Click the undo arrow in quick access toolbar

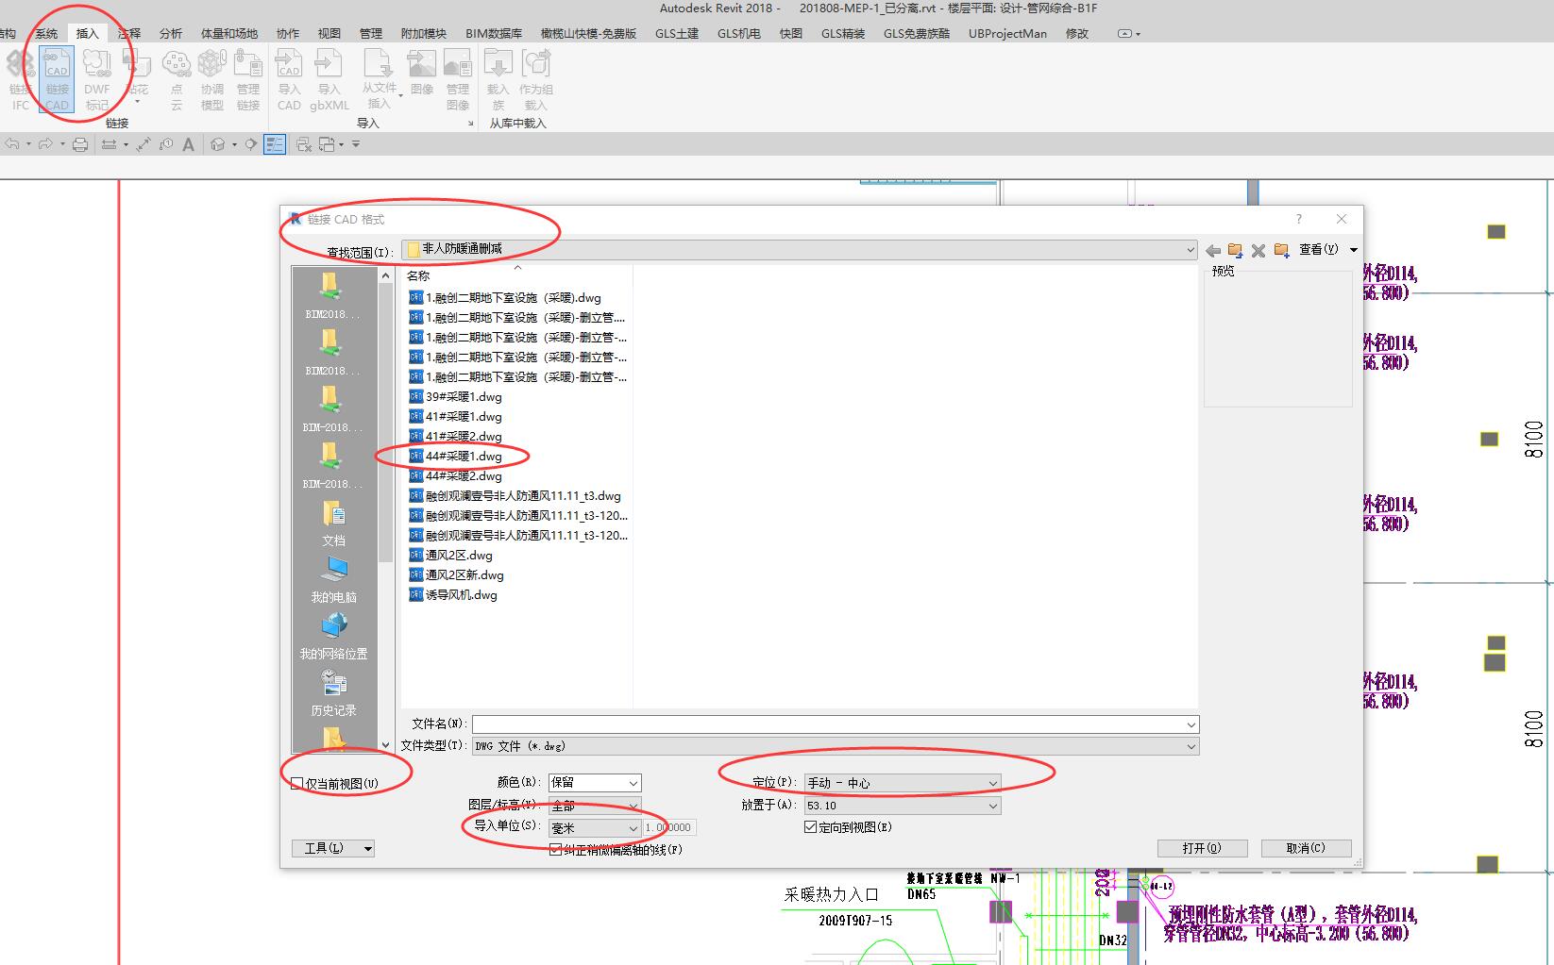click(12, 144)
